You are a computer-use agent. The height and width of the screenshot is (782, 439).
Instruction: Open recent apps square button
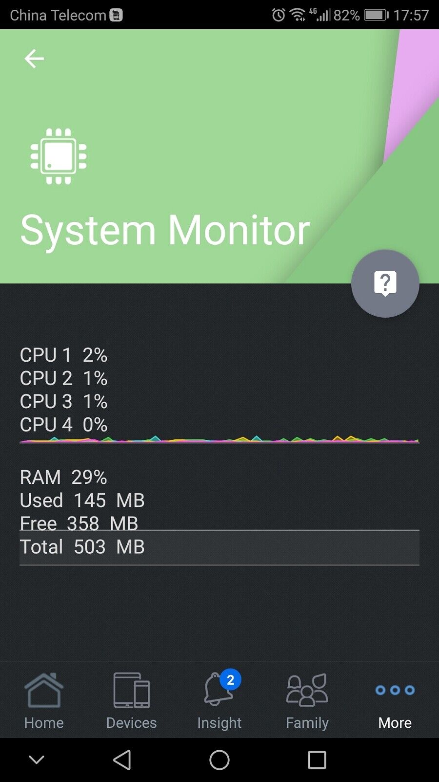tap(317, 760)
